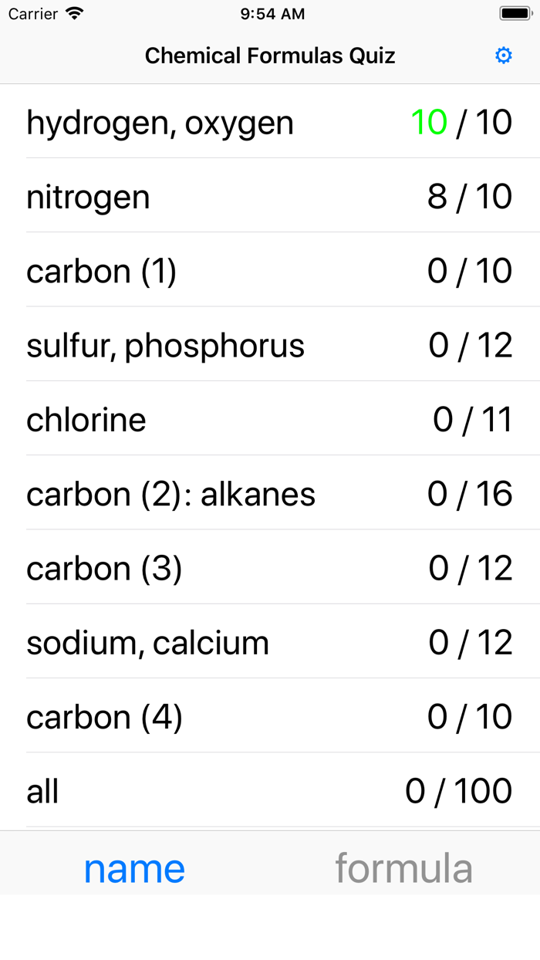
Task: Start the sulfur, phosphorus quiz
Action: tap(270, 345)
